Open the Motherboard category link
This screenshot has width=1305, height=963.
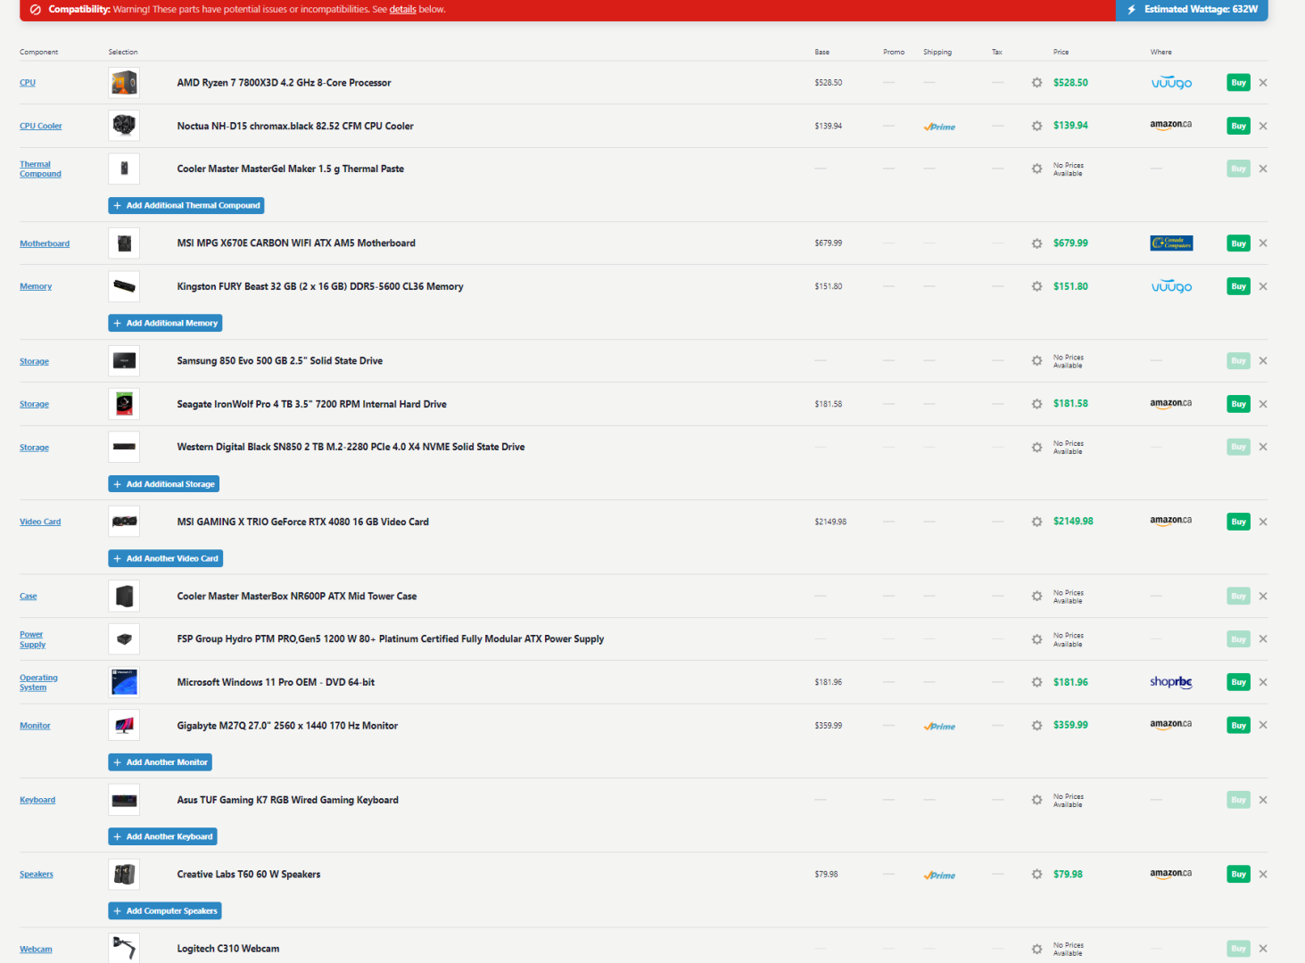click(45, 243)
